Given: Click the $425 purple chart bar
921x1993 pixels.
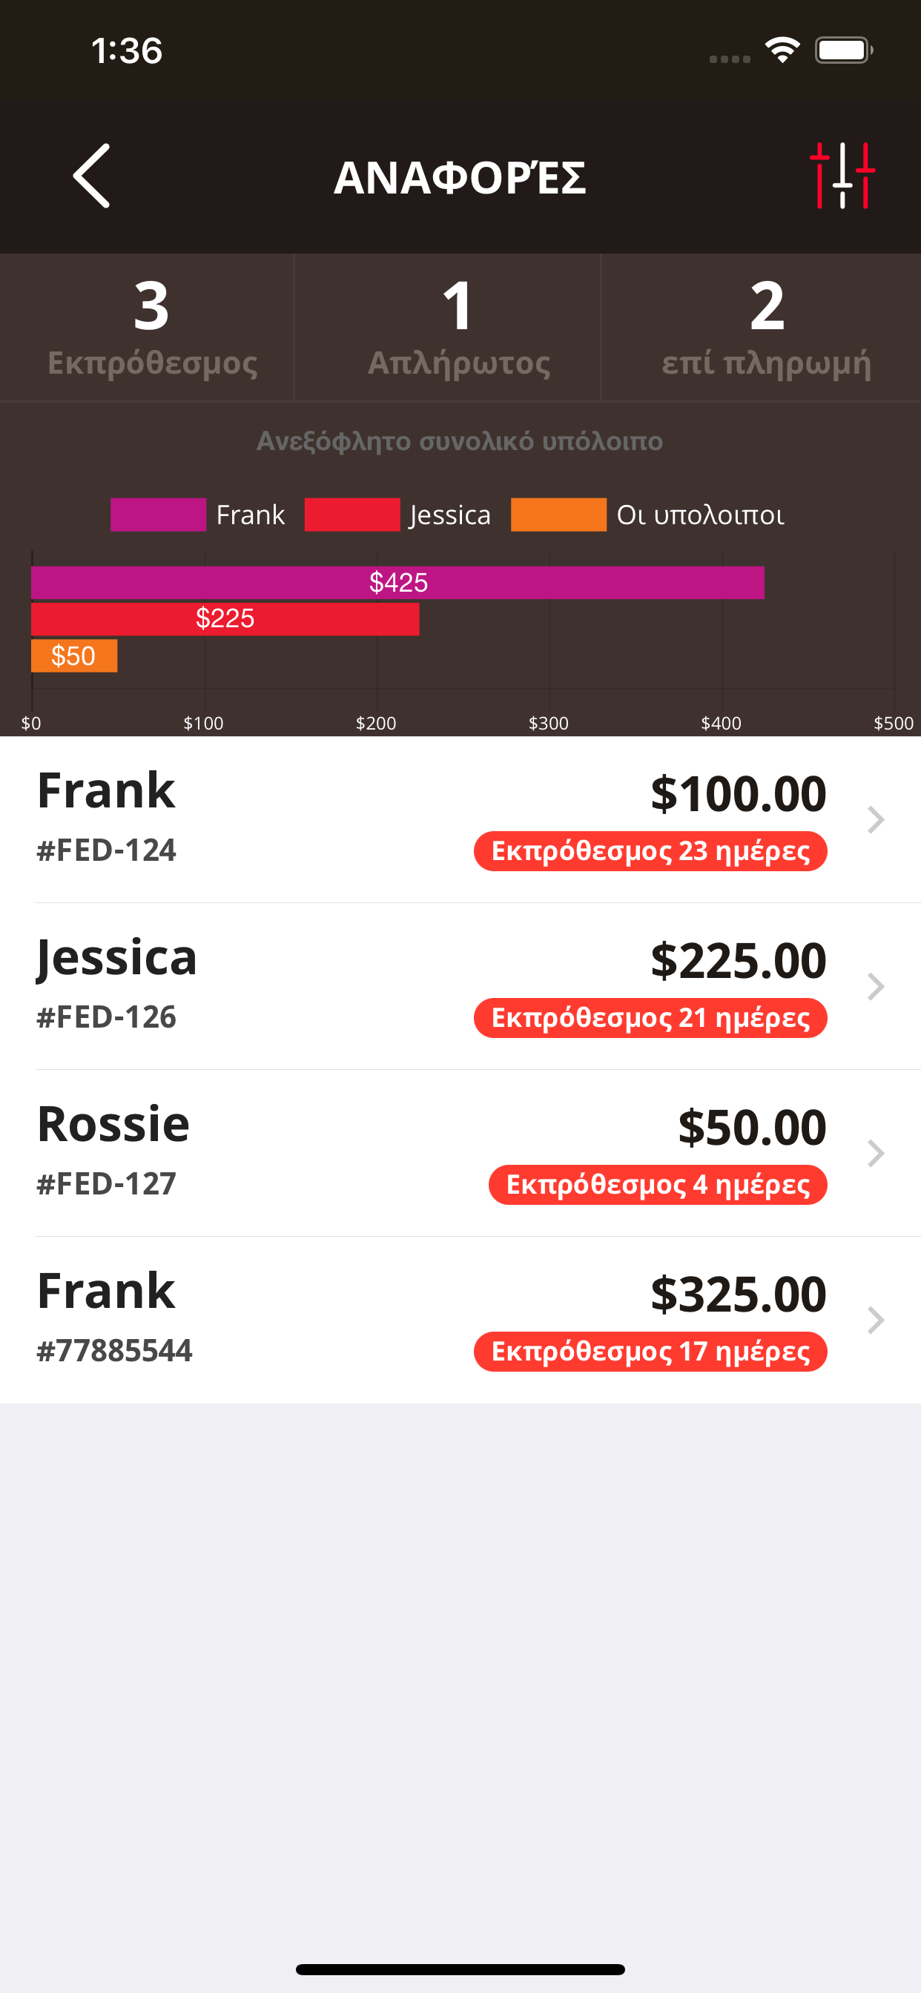Looking at the screenshot, I should click(397, 583).
